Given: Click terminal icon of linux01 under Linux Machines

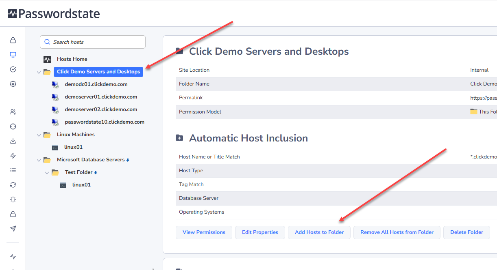Looking at the screenshot, I should click(x=55, y=148).
